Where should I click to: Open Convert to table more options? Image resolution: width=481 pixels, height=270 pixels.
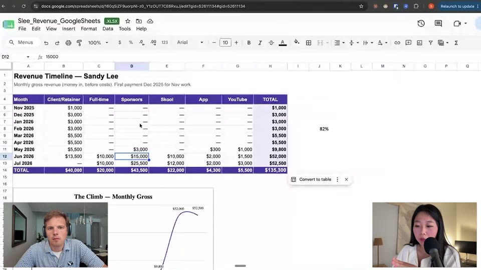tap(337, 179)
